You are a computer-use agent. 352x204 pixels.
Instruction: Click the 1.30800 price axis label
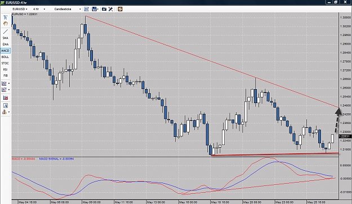click(345, 17)
